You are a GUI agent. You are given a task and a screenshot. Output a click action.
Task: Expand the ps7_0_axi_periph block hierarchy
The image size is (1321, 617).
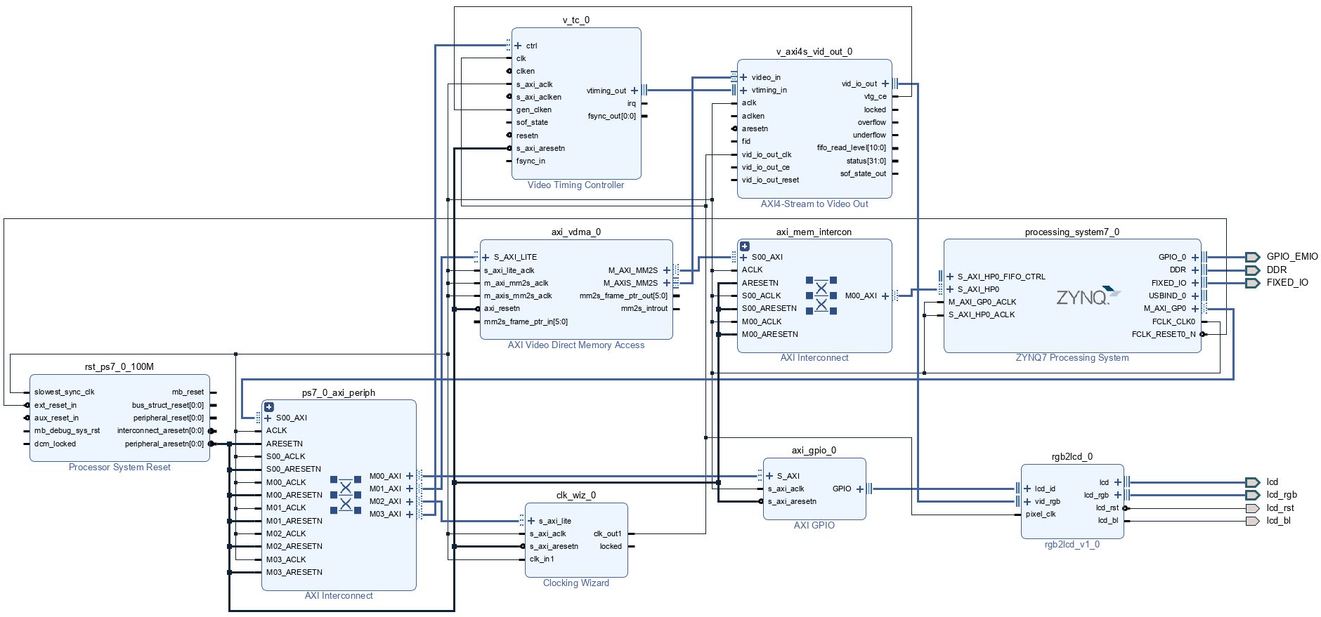click(269, 407)
